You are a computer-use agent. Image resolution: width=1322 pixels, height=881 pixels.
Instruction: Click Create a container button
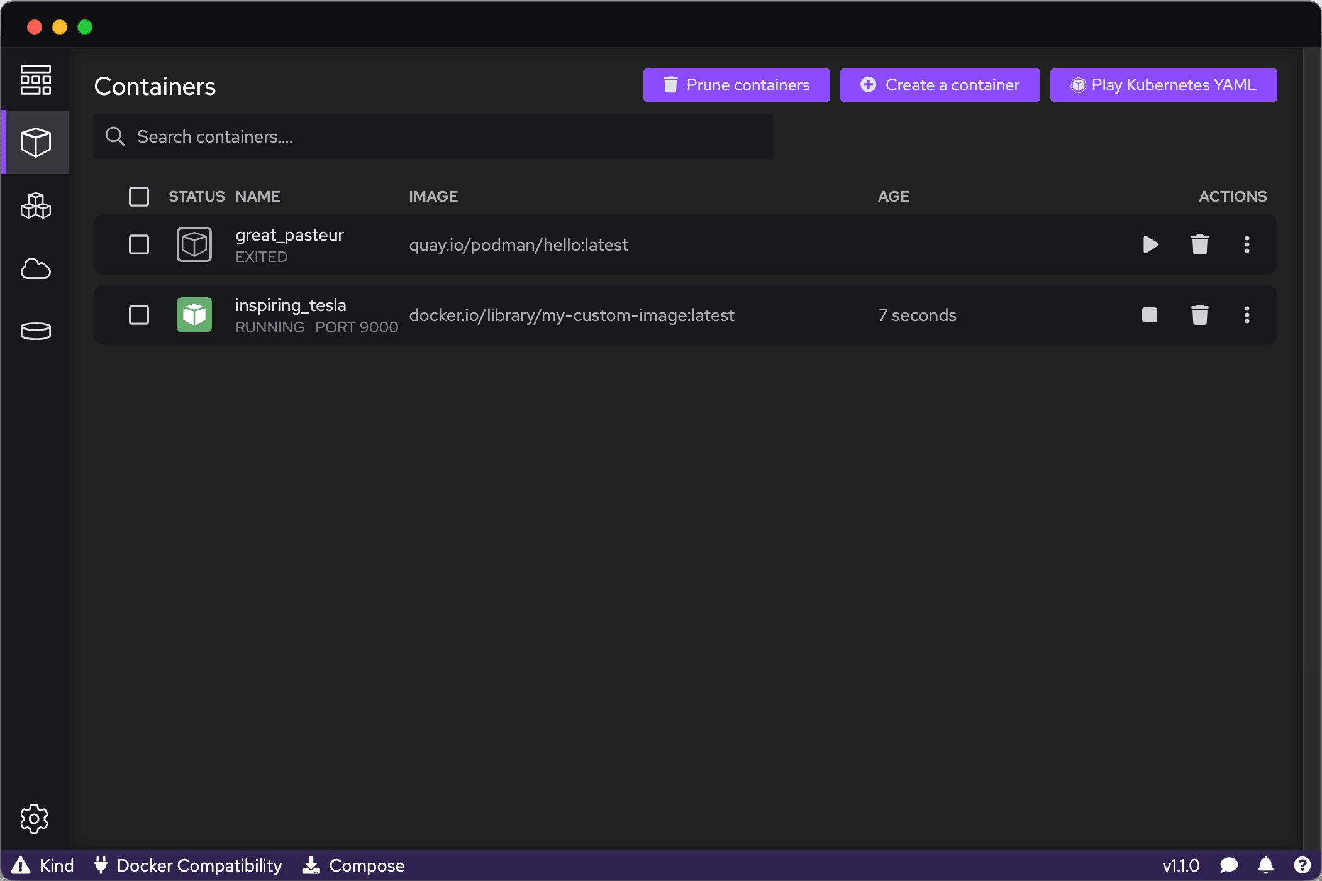[x=940, y=85]
